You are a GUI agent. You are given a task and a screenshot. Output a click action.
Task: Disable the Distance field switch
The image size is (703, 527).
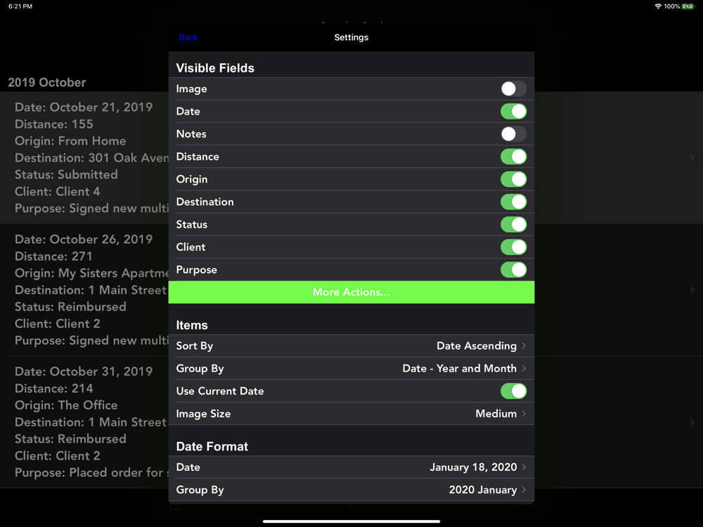point(513,157)
